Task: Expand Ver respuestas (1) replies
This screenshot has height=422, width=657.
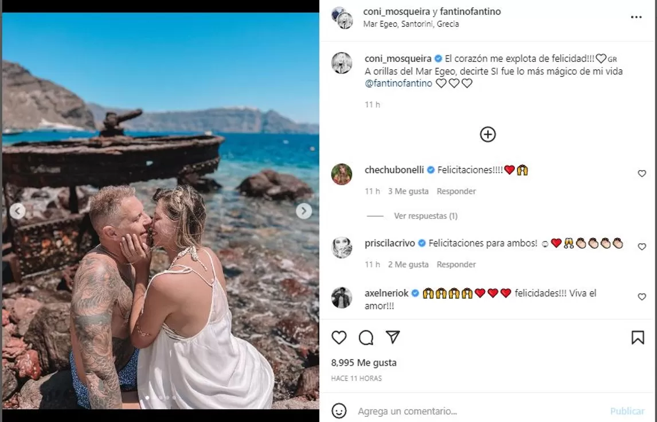Action: 425,216
